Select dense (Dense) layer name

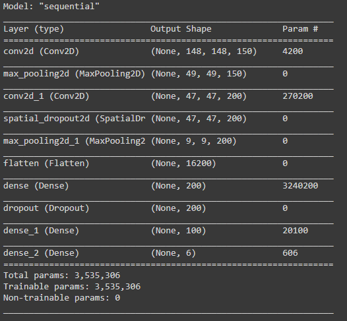(36, 186)
